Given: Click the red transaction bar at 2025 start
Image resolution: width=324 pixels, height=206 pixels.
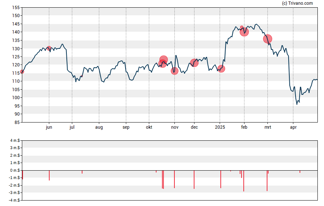Looking at the screenshot, I should pos(221,179).
